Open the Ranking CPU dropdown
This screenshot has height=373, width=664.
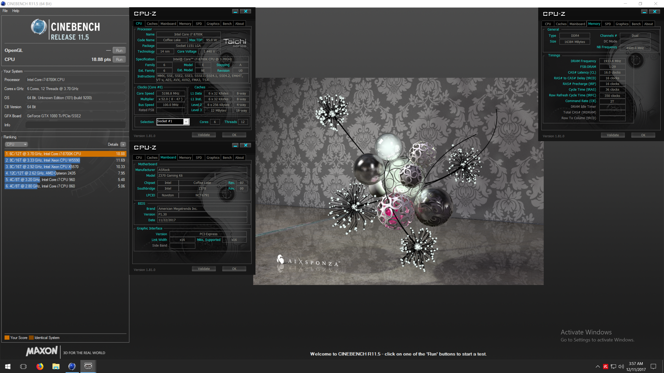(16, 145)
